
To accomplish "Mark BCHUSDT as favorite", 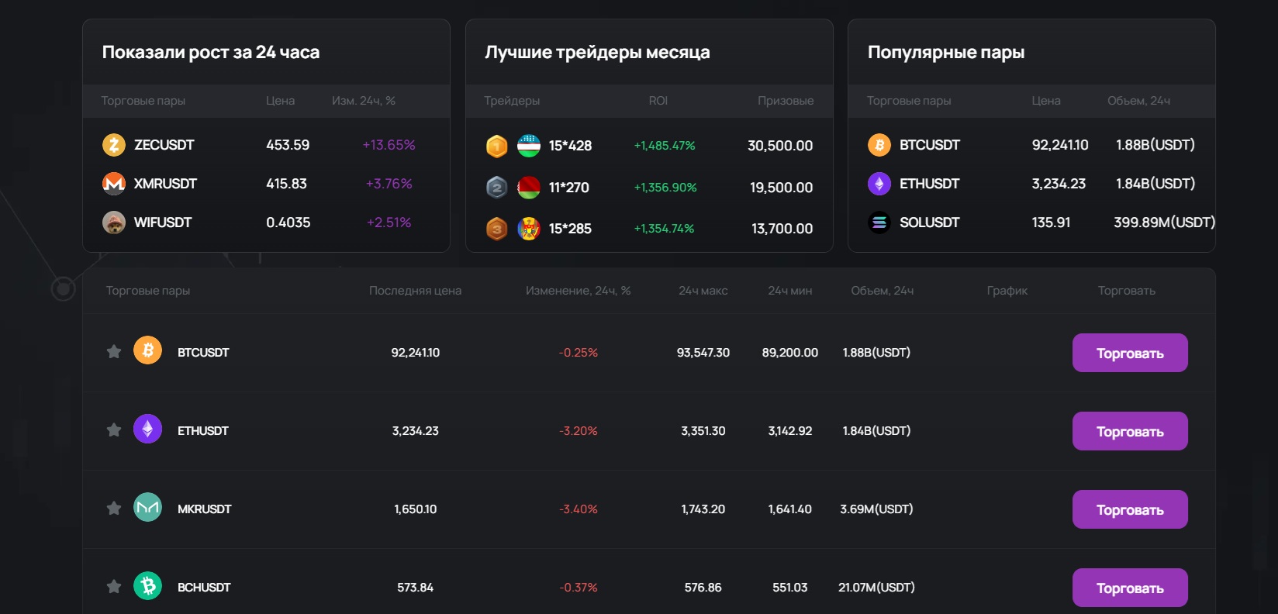I will [114, 587].
